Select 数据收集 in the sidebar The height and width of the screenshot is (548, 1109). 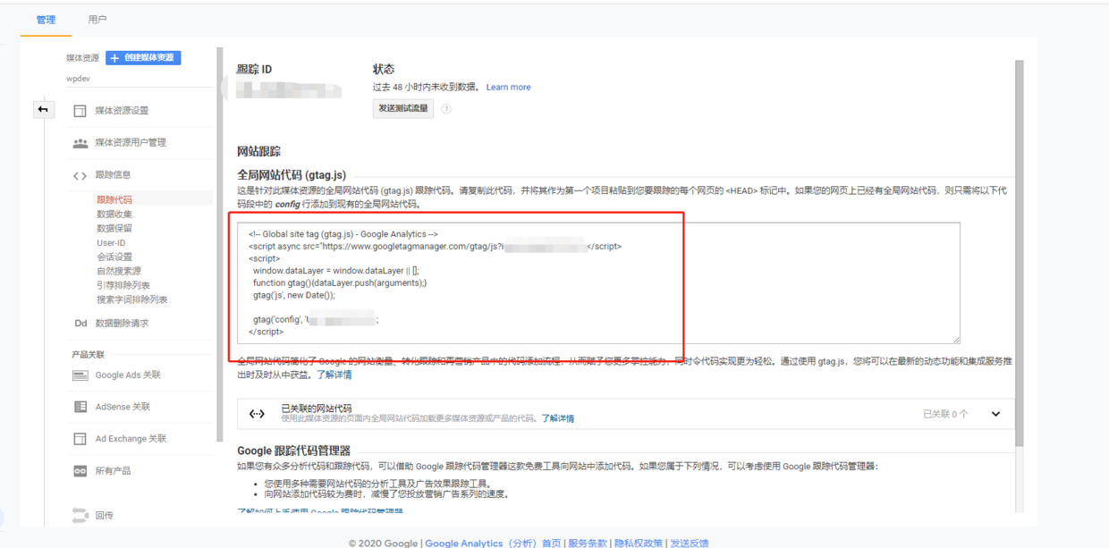point(114,214)
